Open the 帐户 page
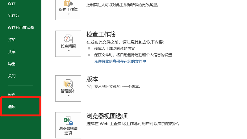 tap(12, 95)
